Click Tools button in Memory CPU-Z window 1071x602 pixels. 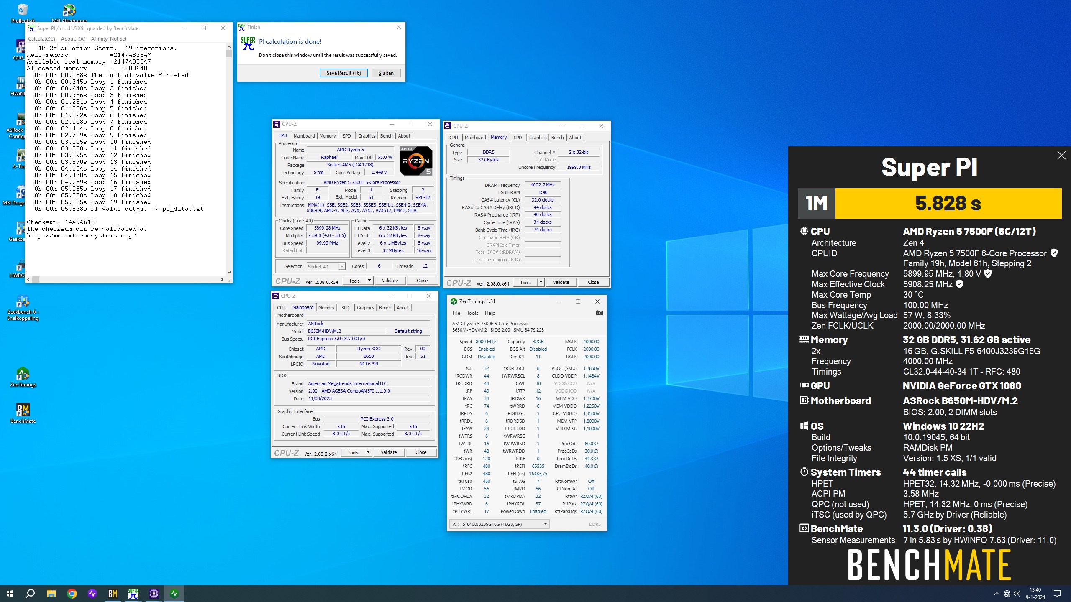click(x=525, y=282)
